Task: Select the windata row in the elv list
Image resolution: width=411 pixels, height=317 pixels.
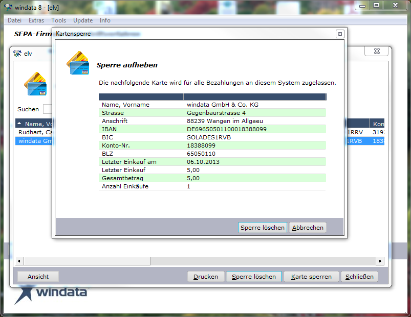Action: (34, 141)
